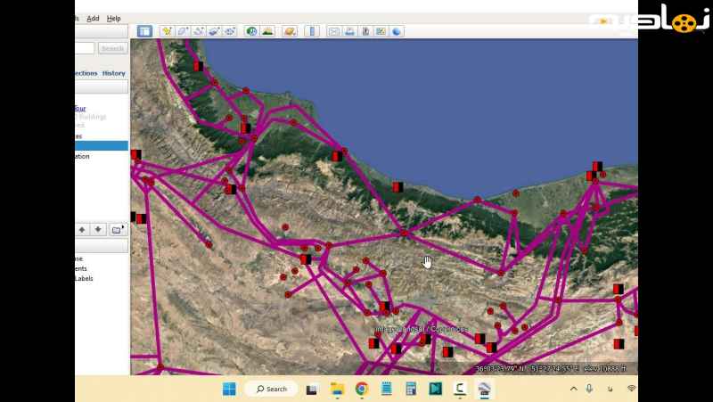Select the Ruler measurement tool
713x402 pixels.
click(311, 31)
